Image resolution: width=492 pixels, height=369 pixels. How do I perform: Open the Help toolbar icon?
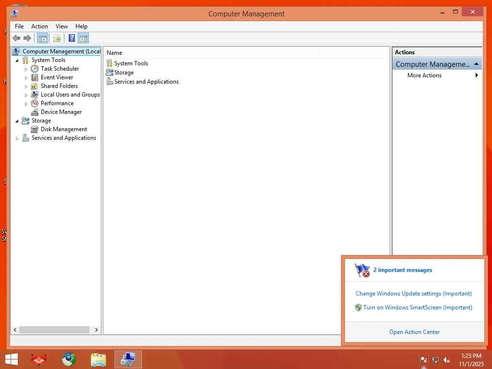click(x=72, y=38)
